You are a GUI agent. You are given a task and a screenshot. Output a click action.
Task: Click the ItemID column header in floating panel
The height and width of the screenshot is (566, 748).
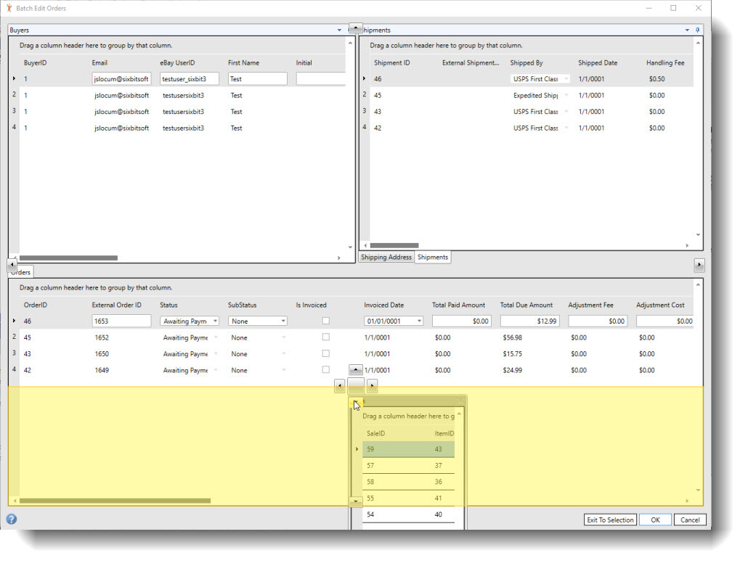click(x=444, y=433)
